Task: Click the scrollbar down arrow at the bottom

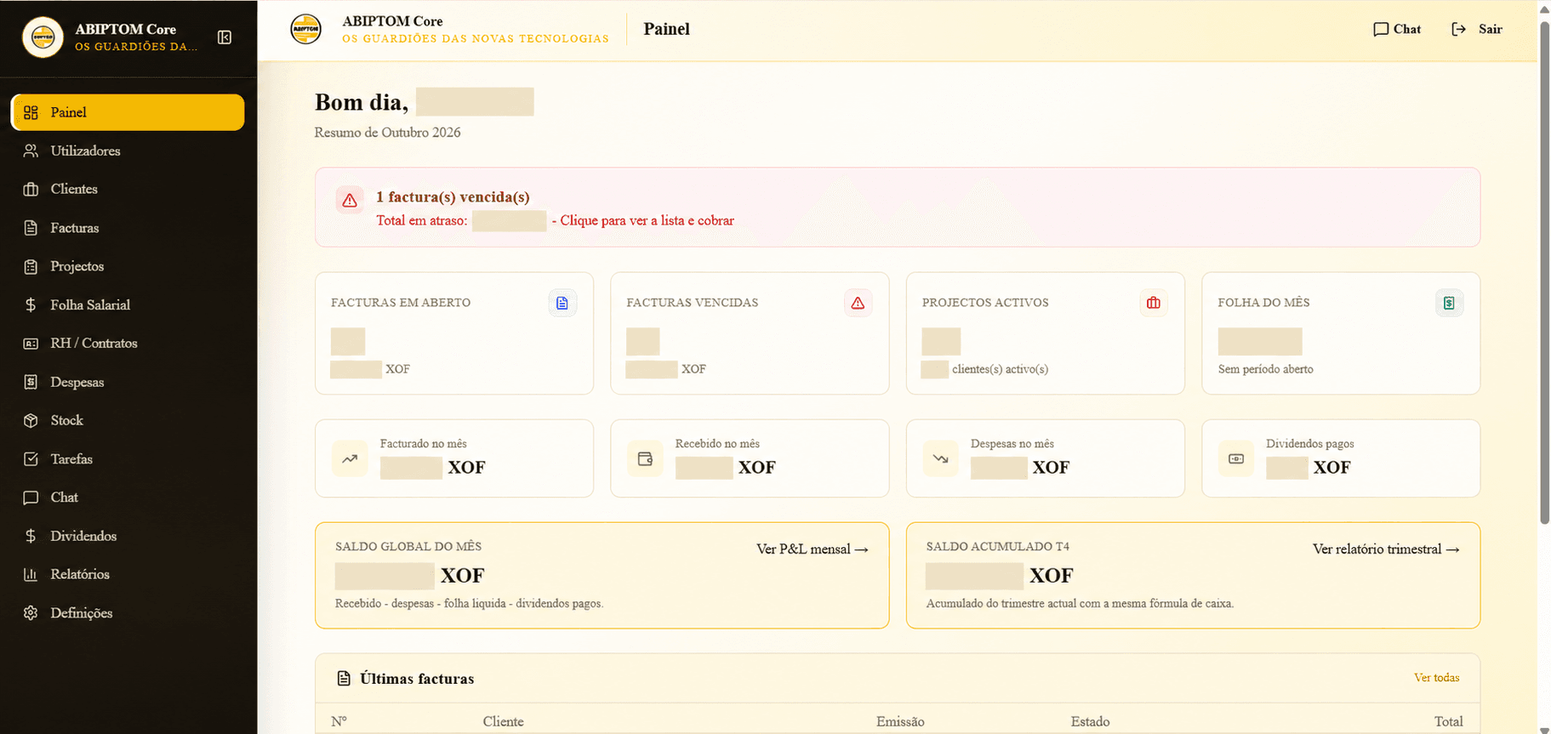Action: (x=1544, y=729)
